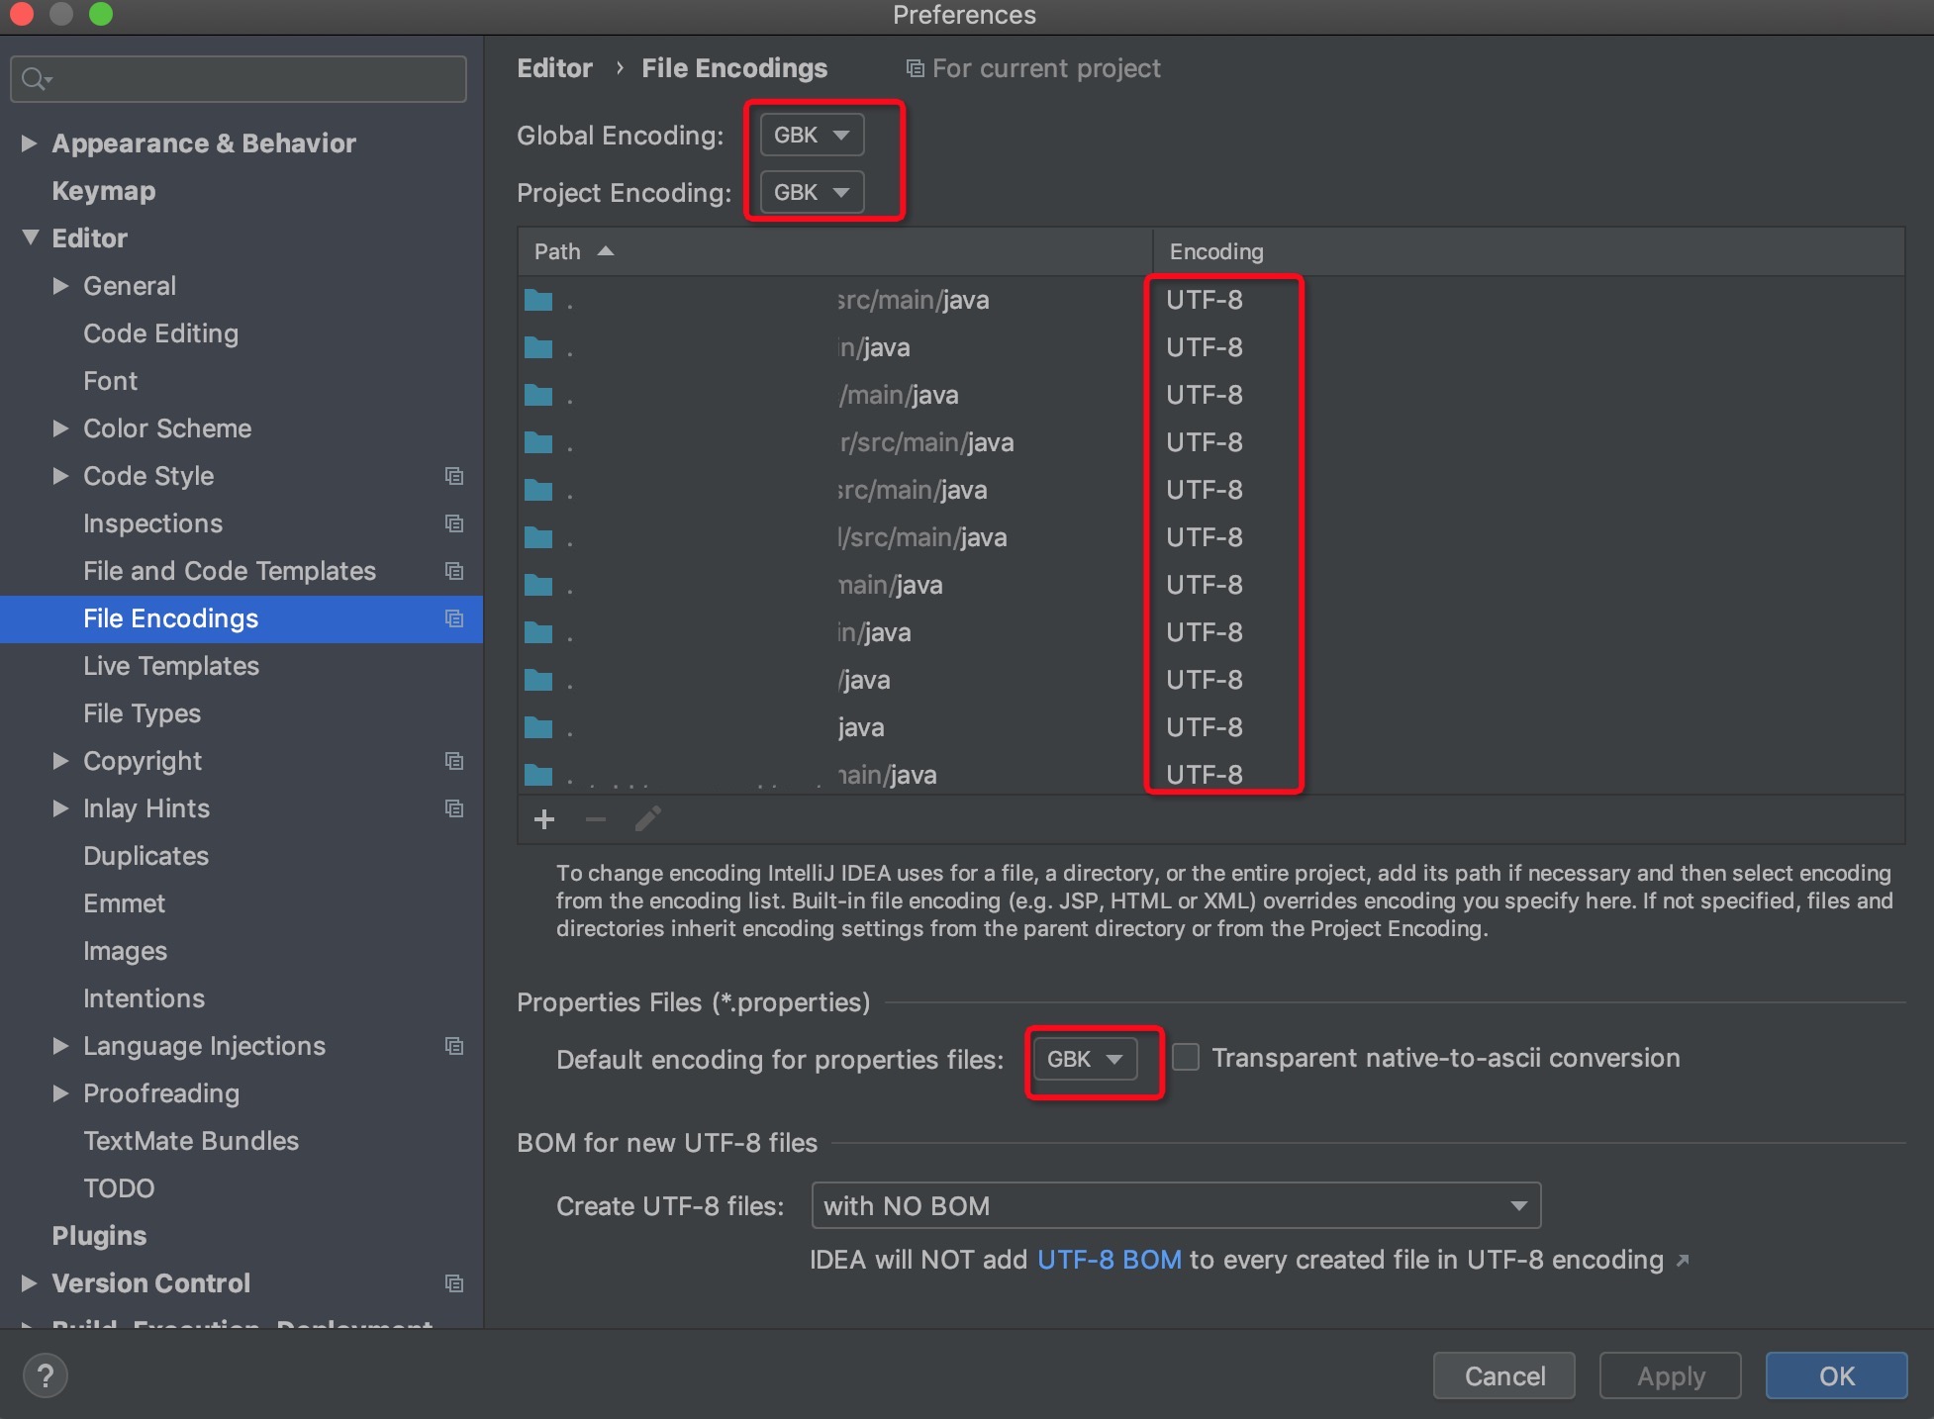1934x1419 pixels.
Task: Select Live Templates in settings tree
Action: click(x=171, y=666)
